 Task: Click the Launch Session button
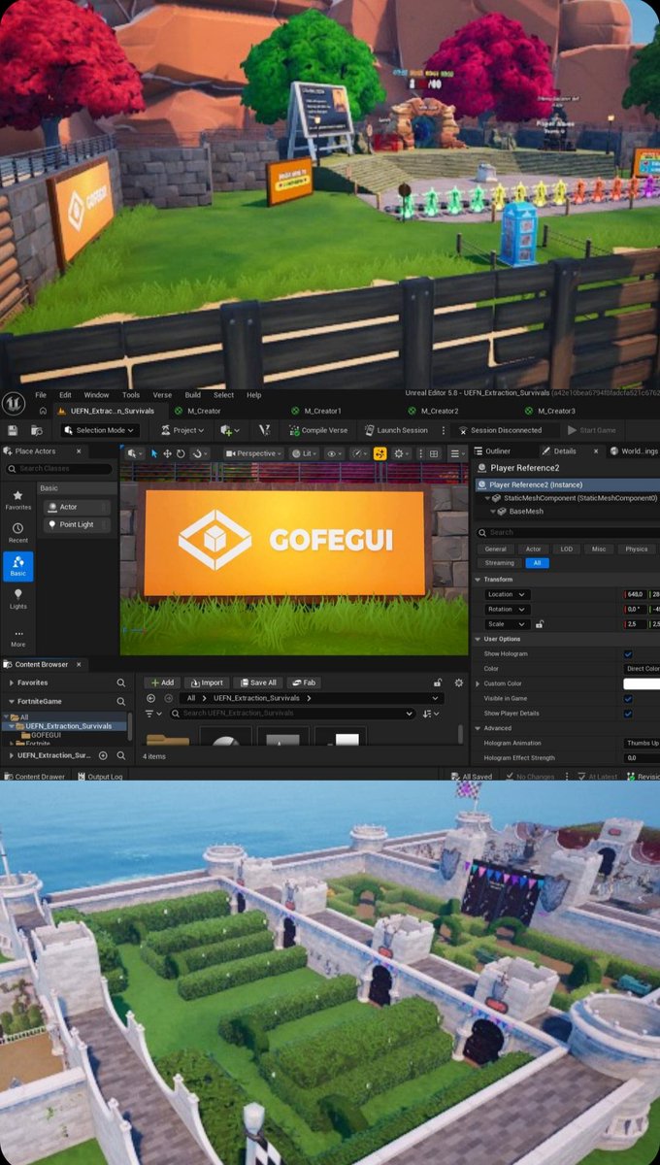pyautogui.click(x=396, y=430)
